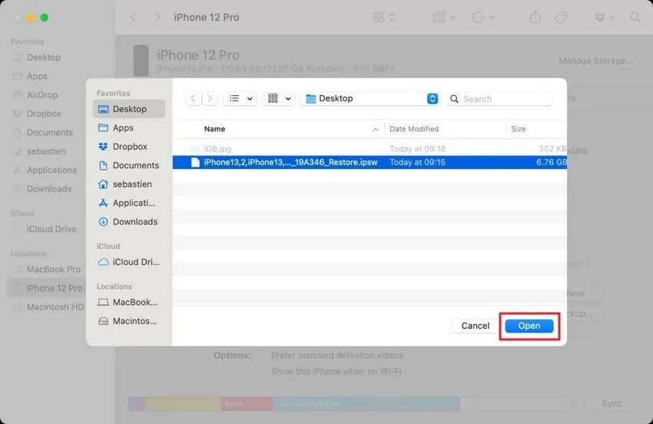
Task: Select Desktop in dialog sidebar
Action: [x=129, y=109]
